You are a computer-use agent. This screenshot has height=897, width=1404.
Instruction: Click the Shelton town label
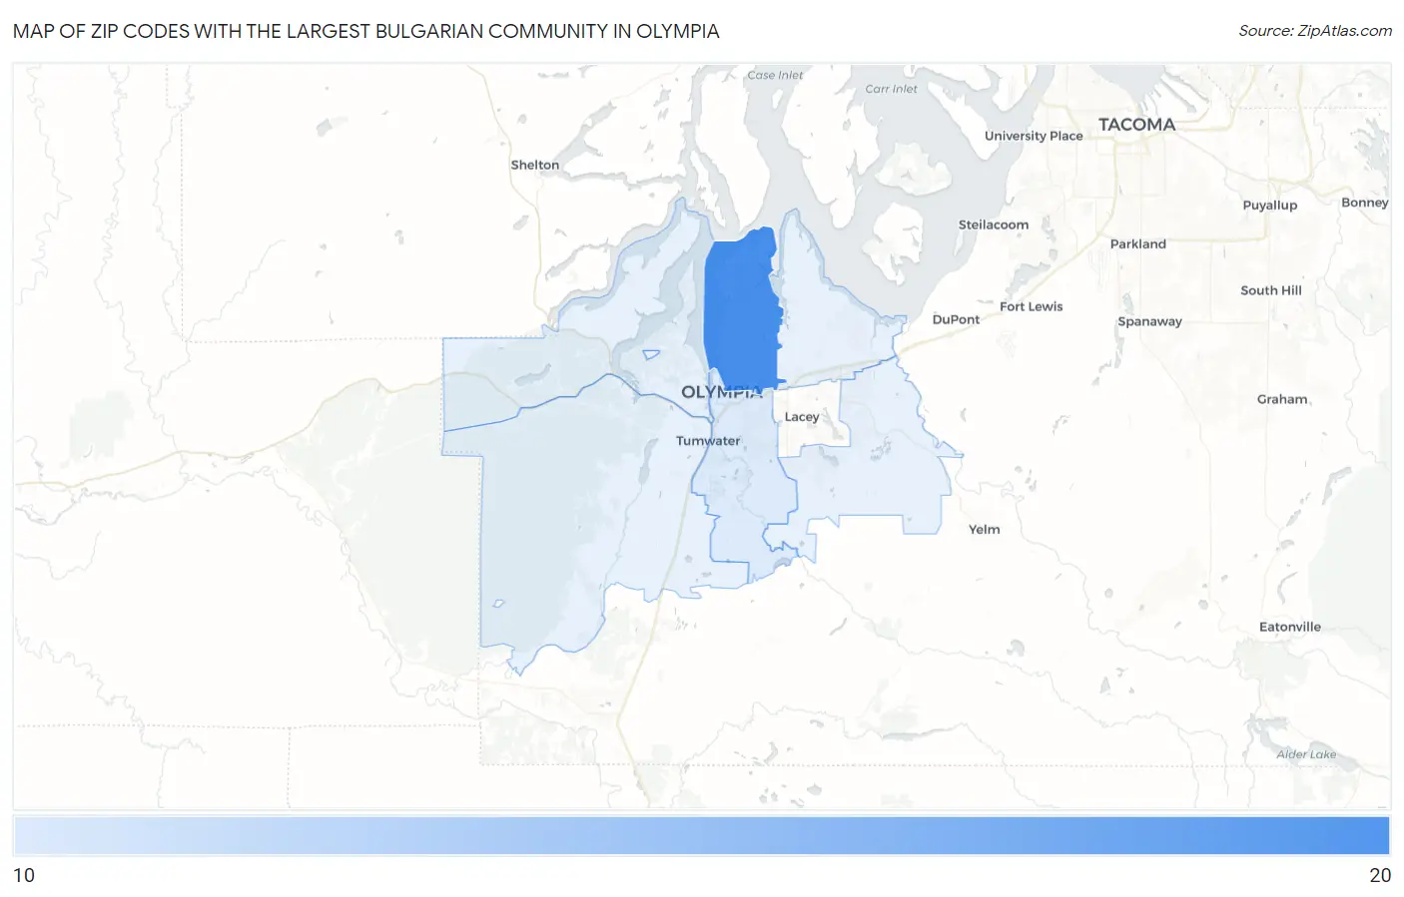pyautogui.click(x=535, y=165)
